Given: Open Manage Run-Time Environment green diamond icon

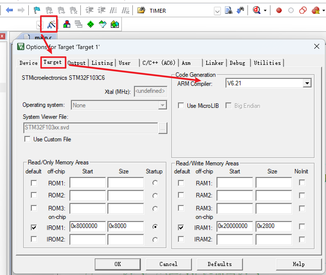Looking at the screenshot, I should pos(91,24).
